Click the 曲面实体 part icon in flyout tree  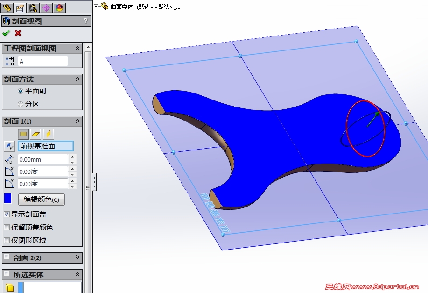pos(105,6)
